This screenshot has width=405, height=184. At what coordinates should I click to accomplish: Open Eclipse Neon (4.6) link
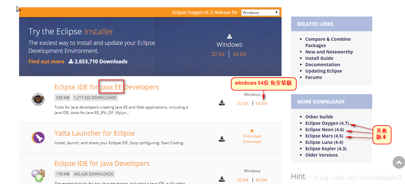click(x=325, y=130)
